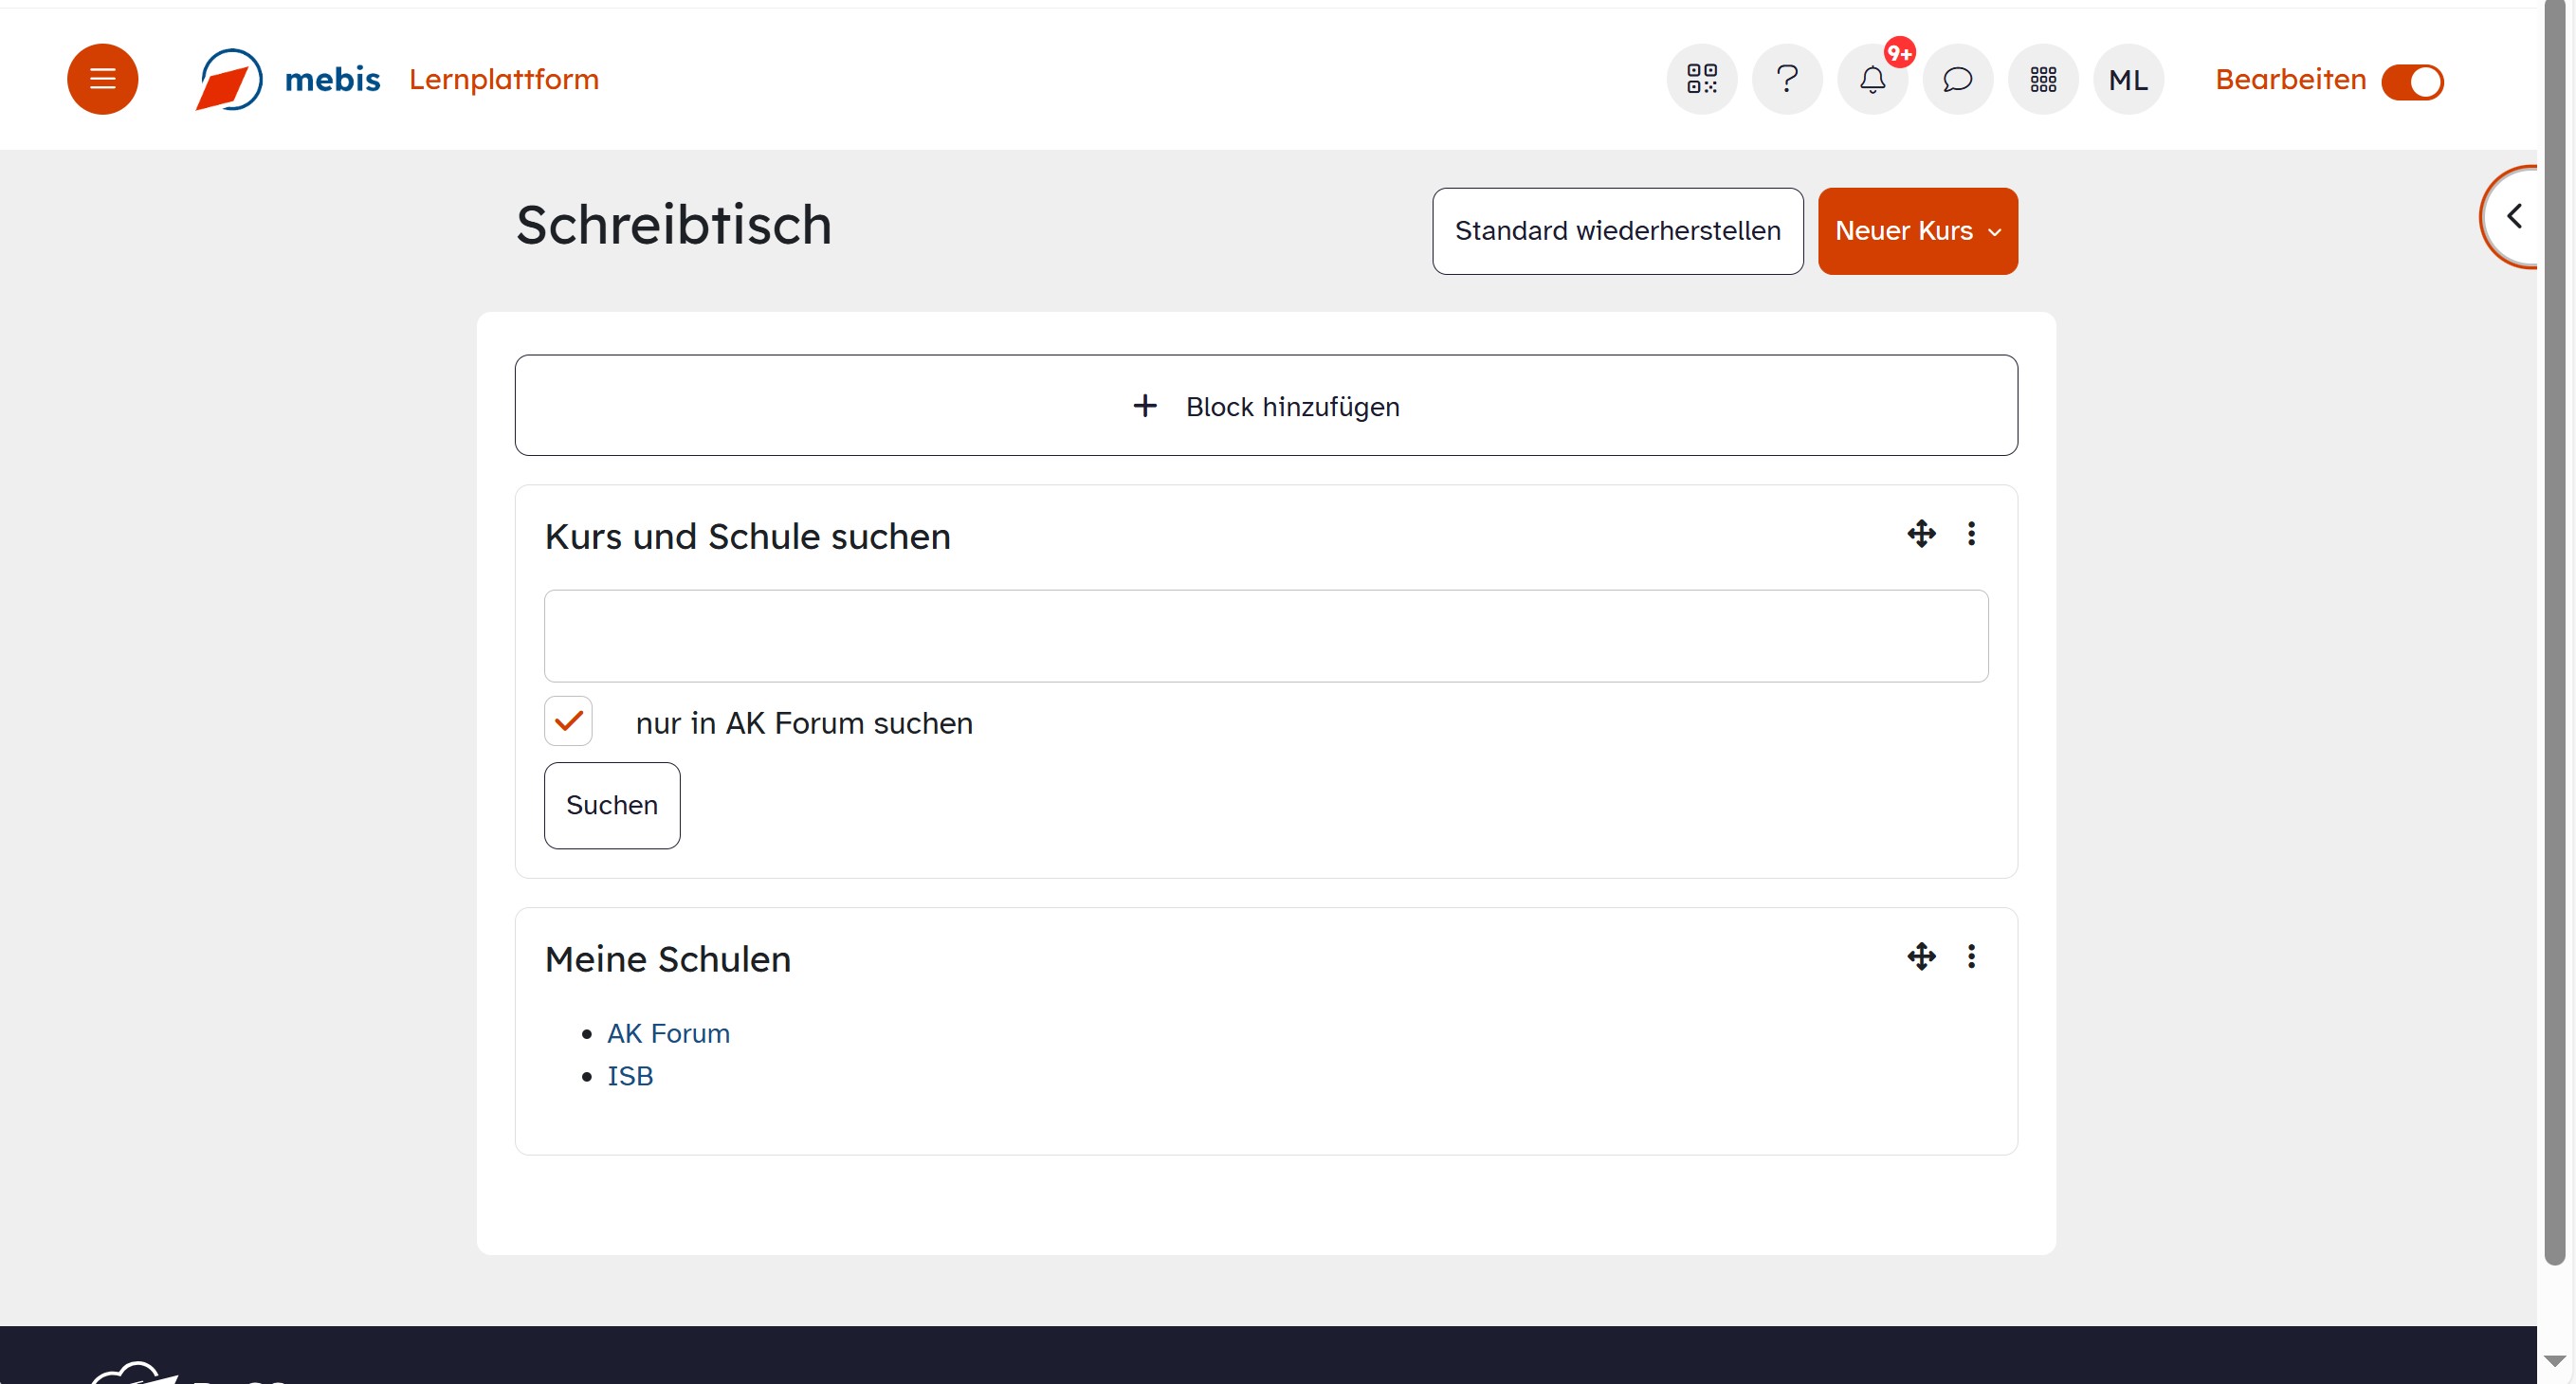Open the AK Forum school link
Image resolution: width=2576 pixels, height=1384 pixels.
click(668, 1033)
